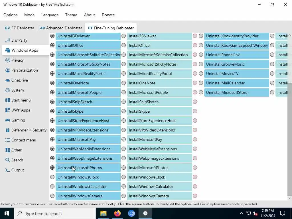The image size is (292, 219).
Task: Launch Firefox from the taskbar
Action: click(117, 213)
